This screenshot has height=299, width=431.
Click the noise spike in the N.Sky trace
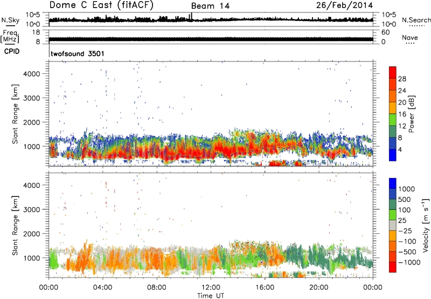[x=191, y=17]
